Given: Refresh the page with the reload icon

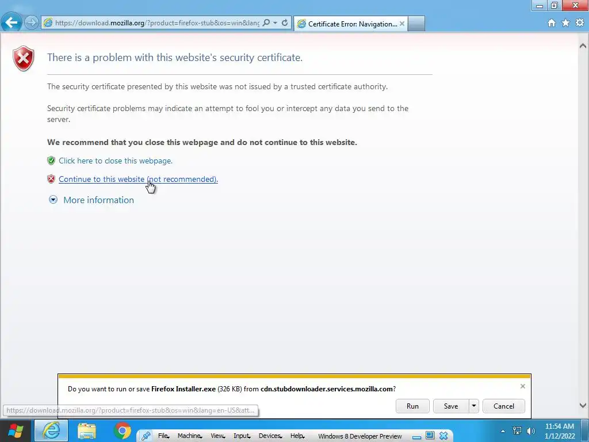Looking at the screenshot, I should coord(285,23).
